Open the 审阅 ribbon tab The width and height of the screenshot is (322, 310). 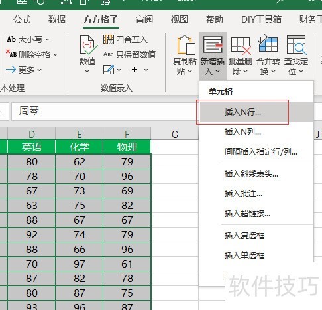pos(144,19)
